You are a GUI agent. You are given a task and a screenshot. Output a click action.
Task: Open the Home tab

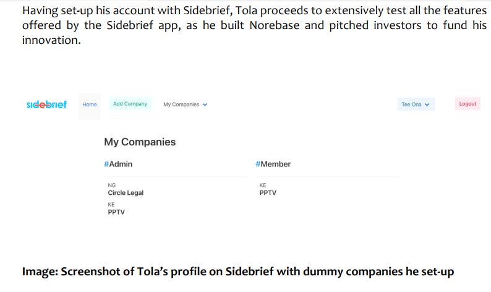point(90,105)
